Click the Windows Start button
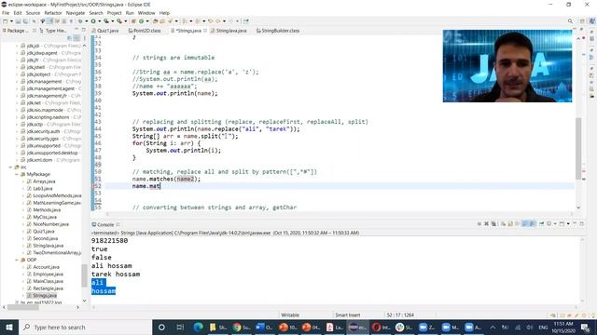Image resolution: width=597 pixels, height=335 pixels. click(9, 327)
